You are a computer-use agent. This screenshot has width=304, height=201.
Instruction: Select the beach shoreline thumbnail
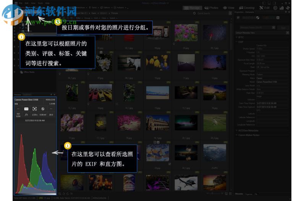tap(157, 93)
